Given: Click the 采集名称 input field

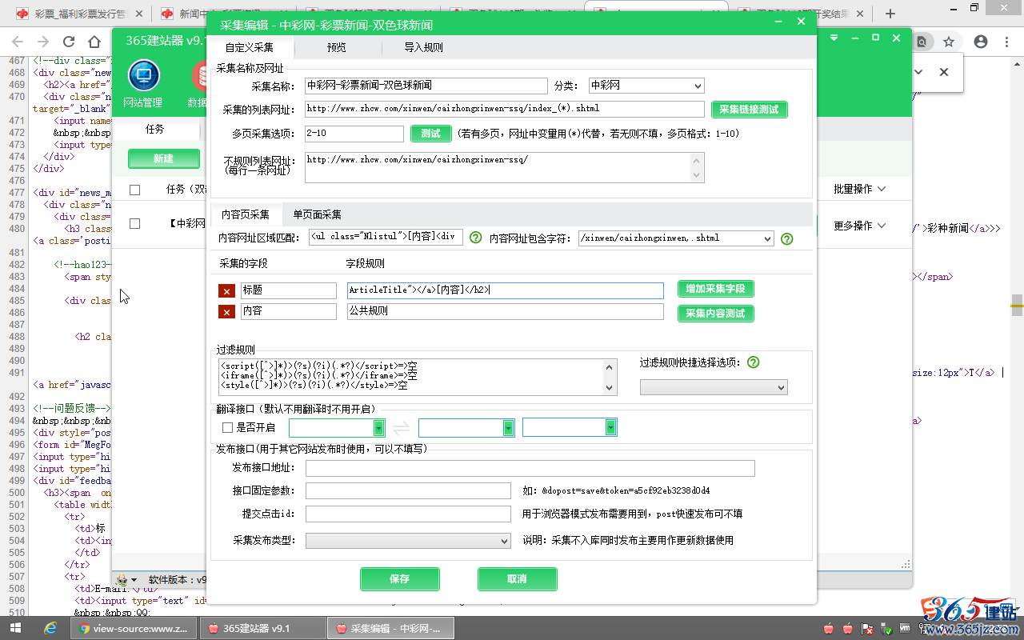Looking at the screenshot, I should (x=426, y=86).
